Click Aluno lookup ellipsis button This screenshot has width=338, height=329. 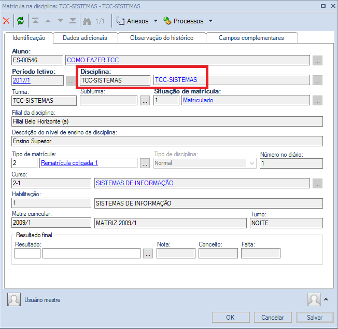pyautogui.click(x=317, y=60)
